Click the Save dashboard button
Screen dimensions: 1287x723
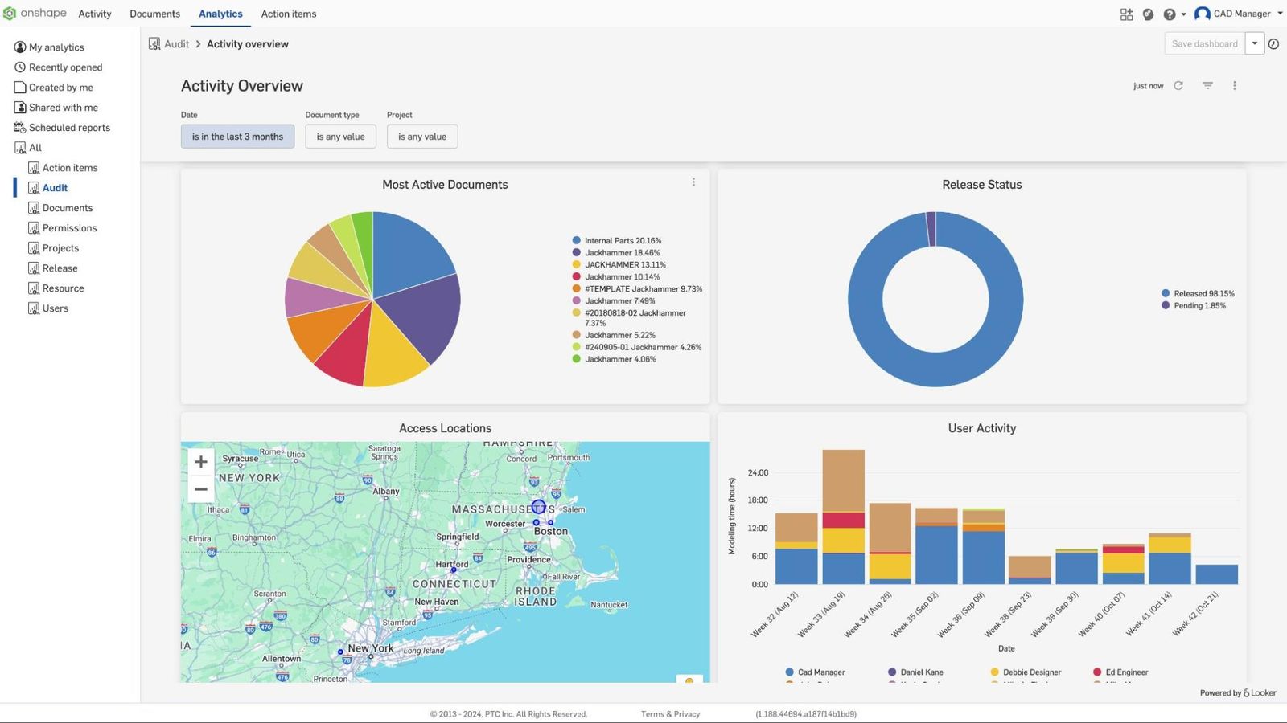(x=1204, y=43)
